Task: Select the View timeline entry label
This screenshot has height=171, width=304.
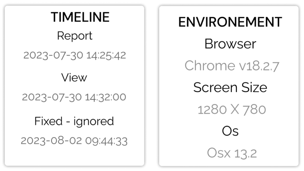Action: click(74, 77)
